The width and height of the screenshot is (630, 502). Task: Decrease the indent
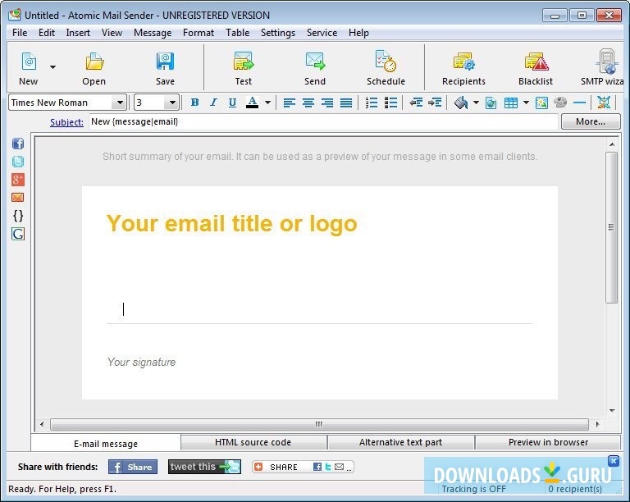pyautogui.click(x=416, y=103)
